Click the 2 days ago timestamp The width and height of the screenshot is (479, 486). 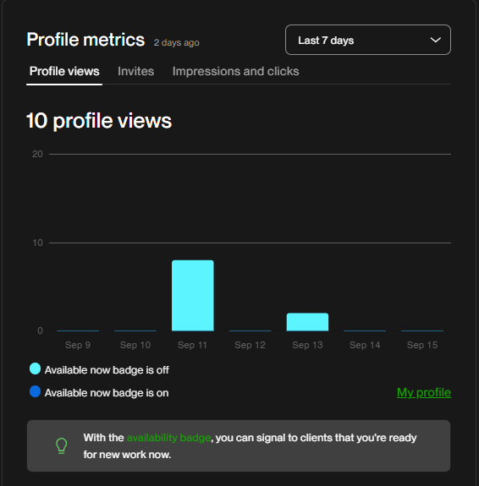click(x=177, y=42)
